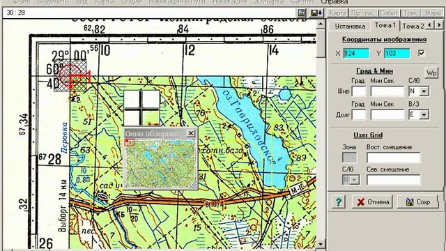The image size is (446, 251).
Task: Click the Координаты изображения heading
Action: coord(384,39)
